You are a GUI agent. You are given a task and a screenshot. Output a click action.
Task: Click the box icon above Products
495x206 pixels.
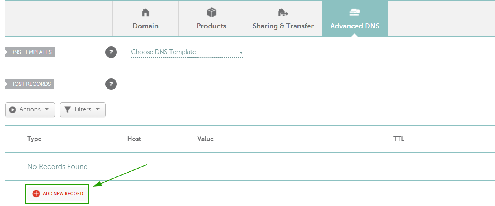click(x=212, y=13)
